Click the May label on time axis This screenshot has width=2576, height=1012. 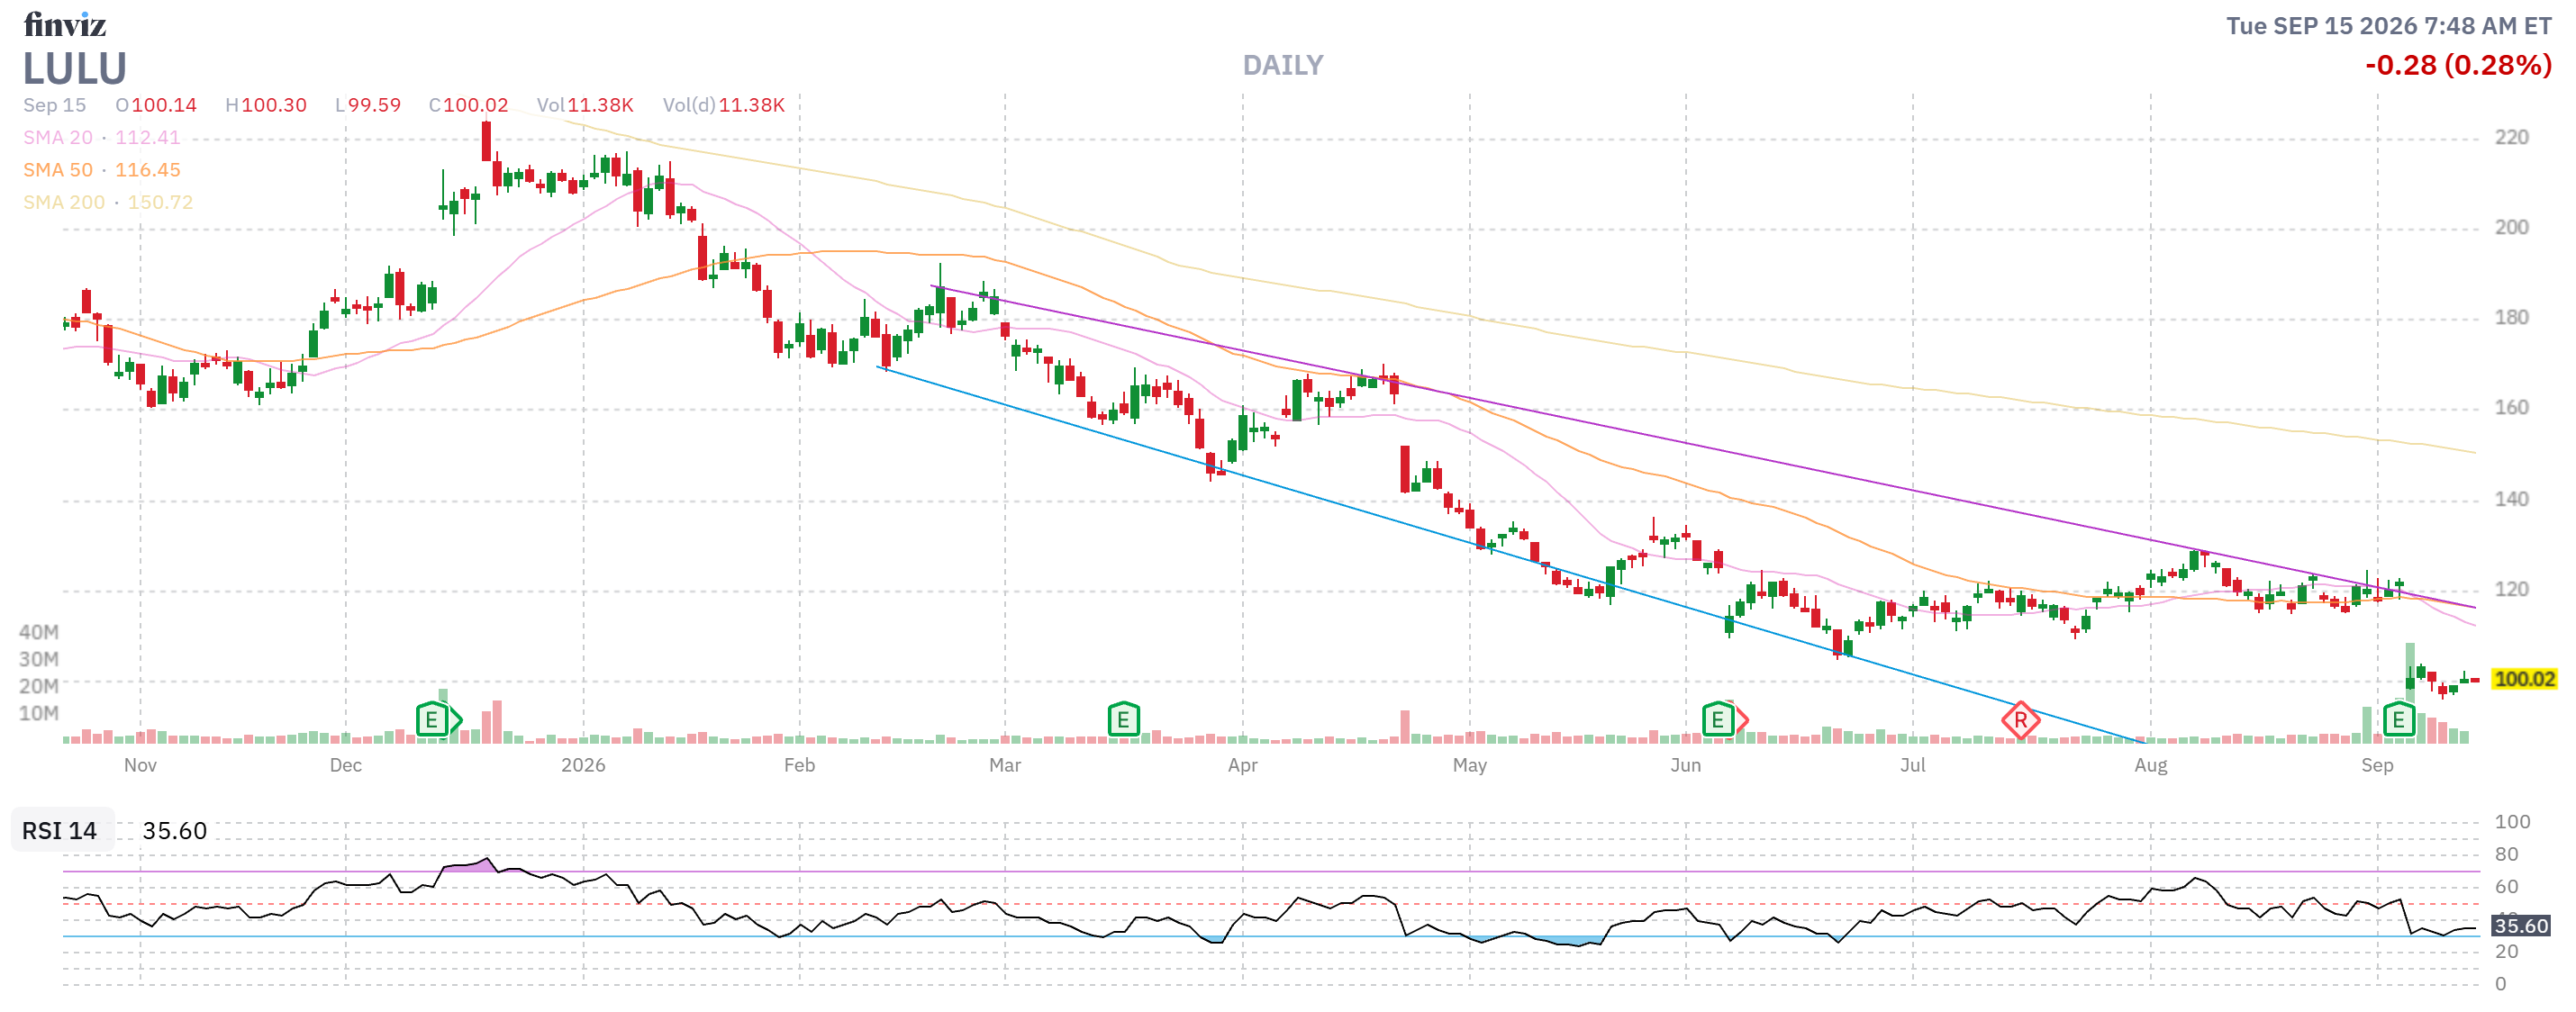tap(1469, 765)
